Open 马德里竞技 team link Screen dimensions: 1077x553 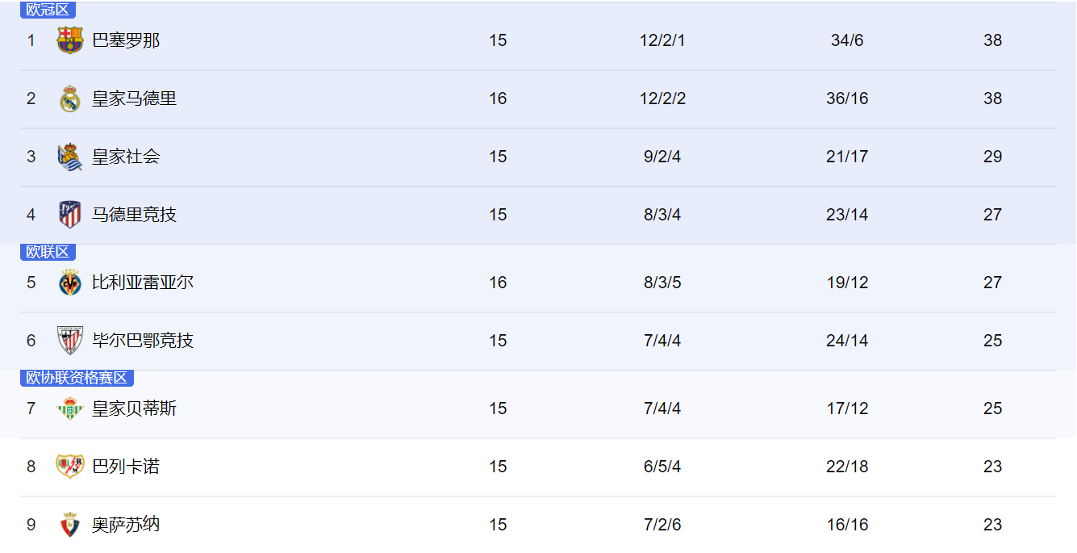[x=134, y=215]
